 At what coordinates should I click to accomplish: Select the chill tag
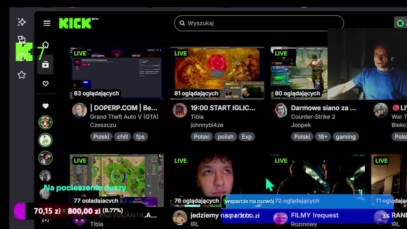[x=122, y=137]
